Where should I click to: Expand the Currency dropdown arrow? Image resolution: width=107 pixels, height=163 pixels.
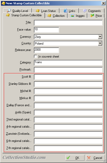[100, 37]
